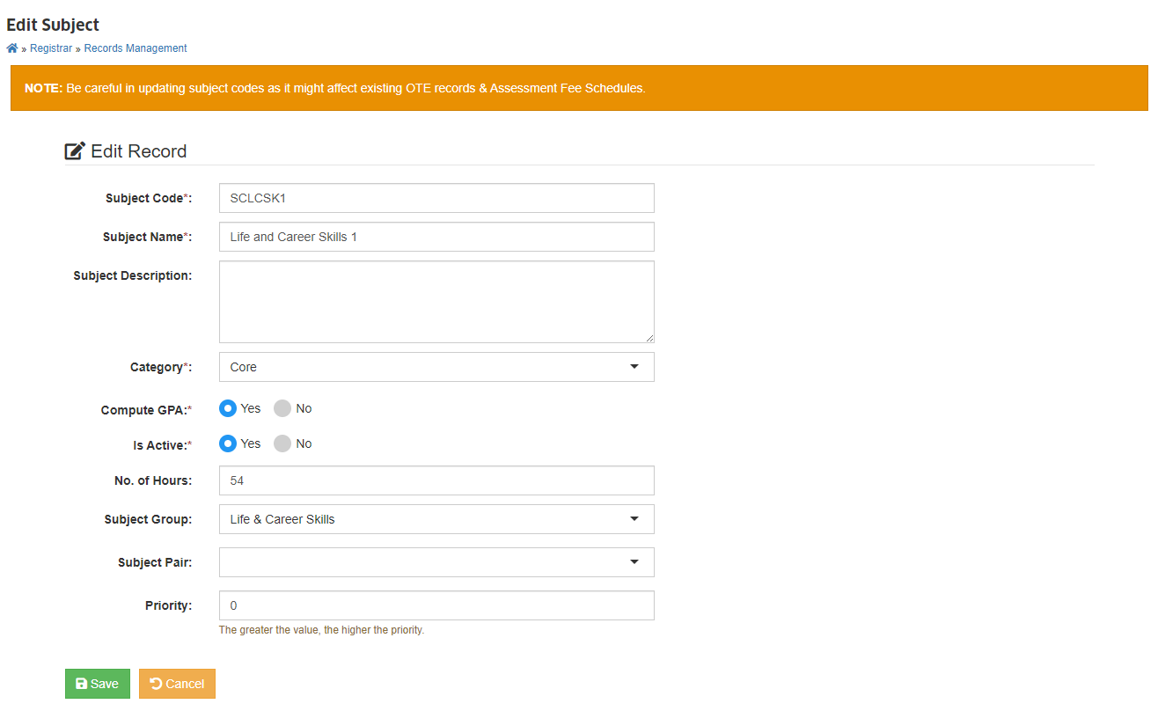Open the Registrar breadcrumb link
The width and height of the screenshot is (1158, 711).
point(51,48)
